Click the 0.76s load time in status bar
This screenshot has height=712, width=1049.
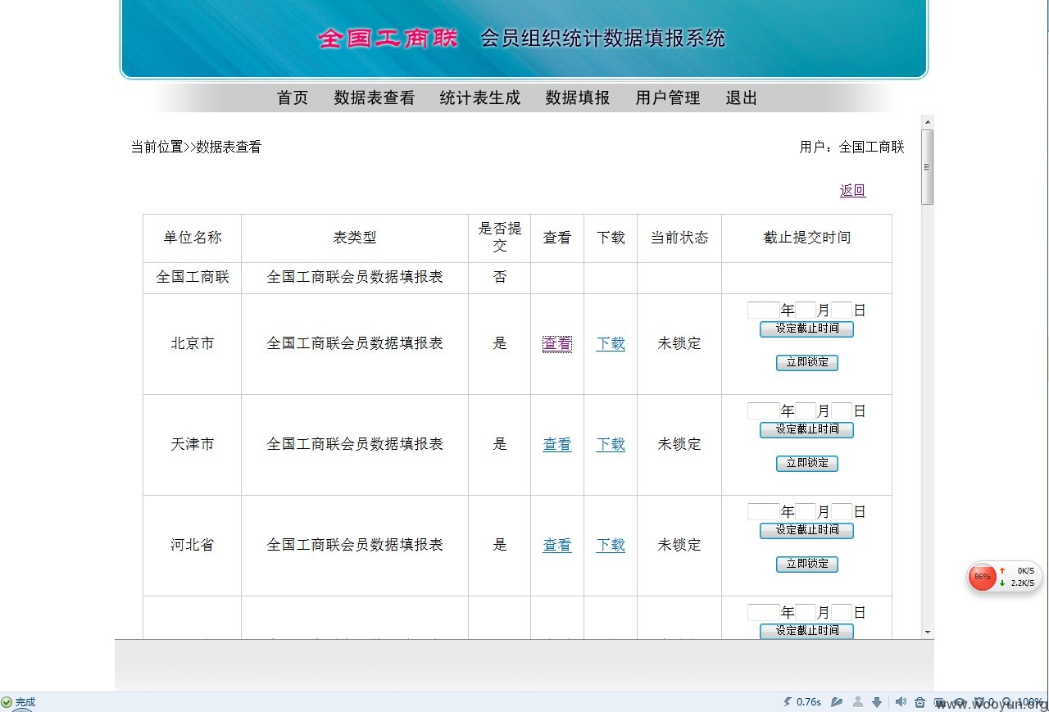pyautogui.click(x=809, y=702)
